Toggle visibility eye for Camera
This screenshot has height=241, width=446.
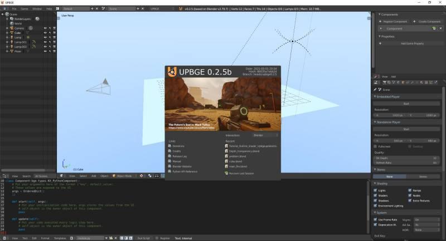(45, 28)
